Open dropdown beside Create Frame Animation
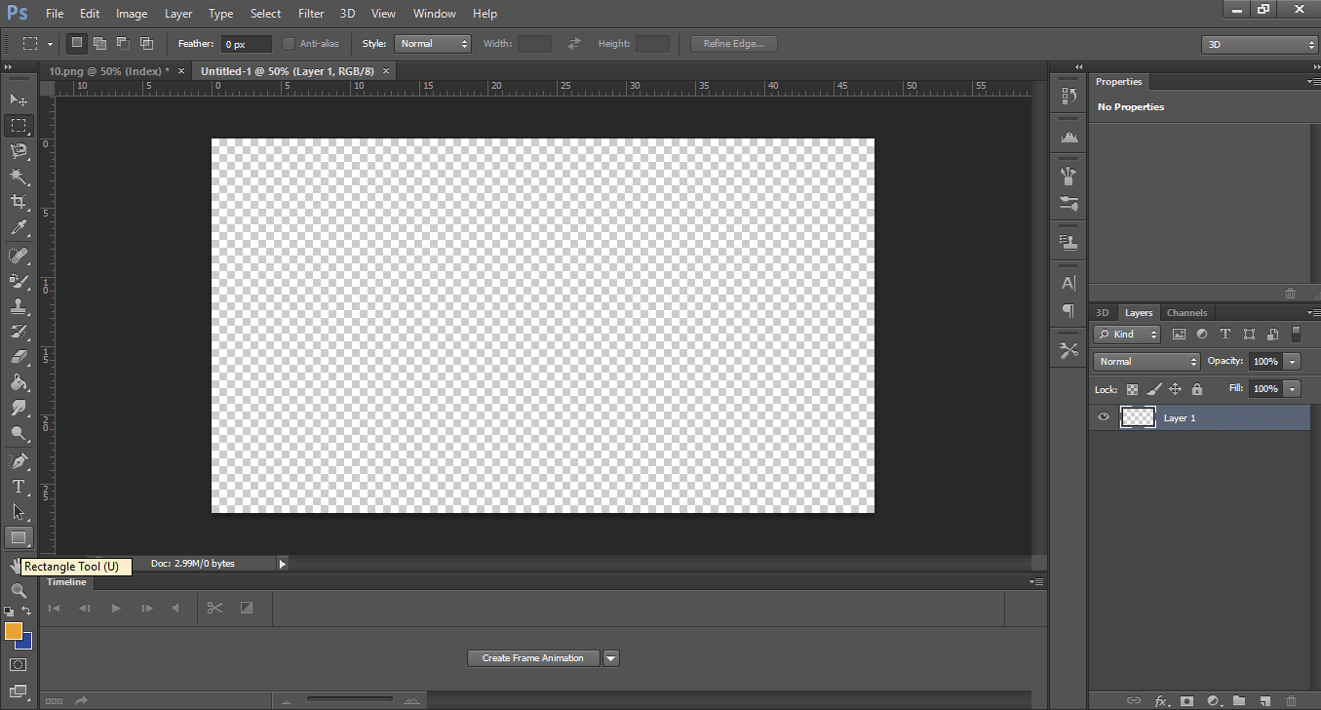This screenshot has height=710, width=1321. point(611,658)
